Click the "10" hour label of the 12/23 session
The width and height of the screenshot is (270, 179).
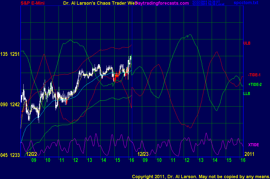click(159, 160)
